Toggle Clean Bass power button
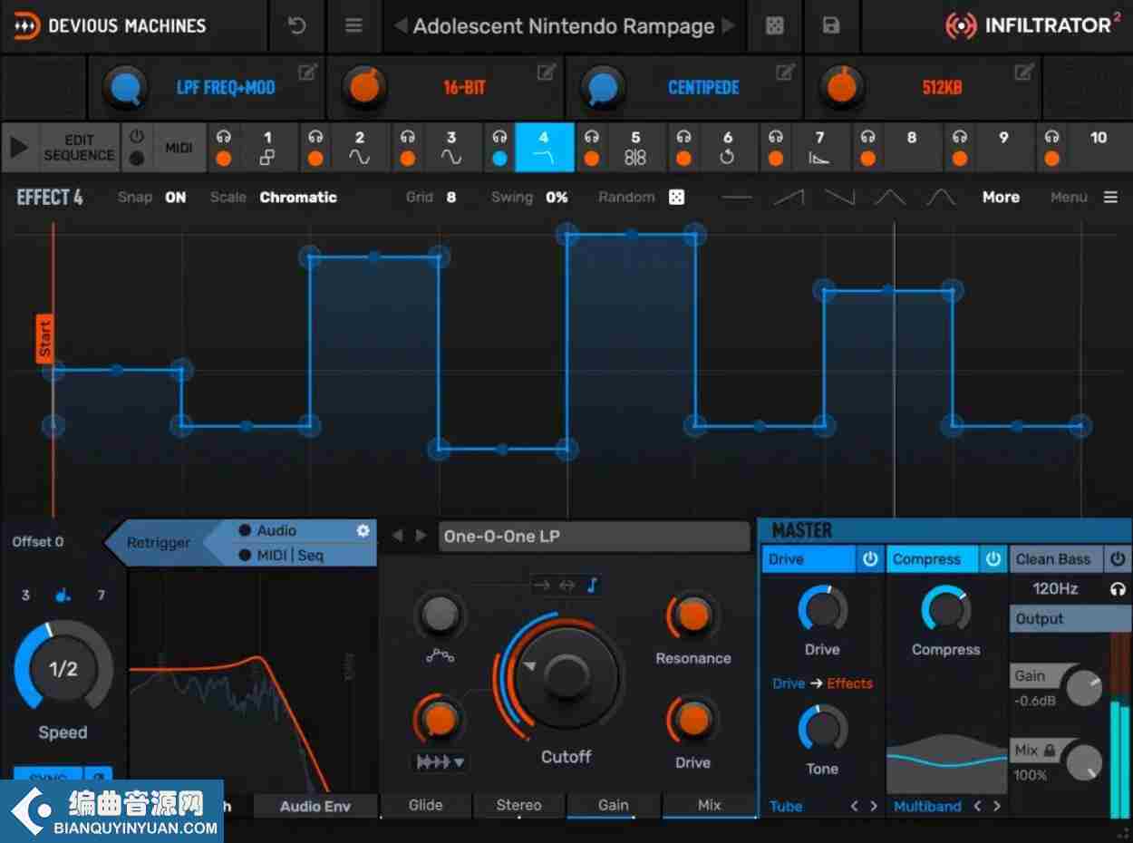Viewport: 1133px width, 843px height. [x=1118, y=559]
